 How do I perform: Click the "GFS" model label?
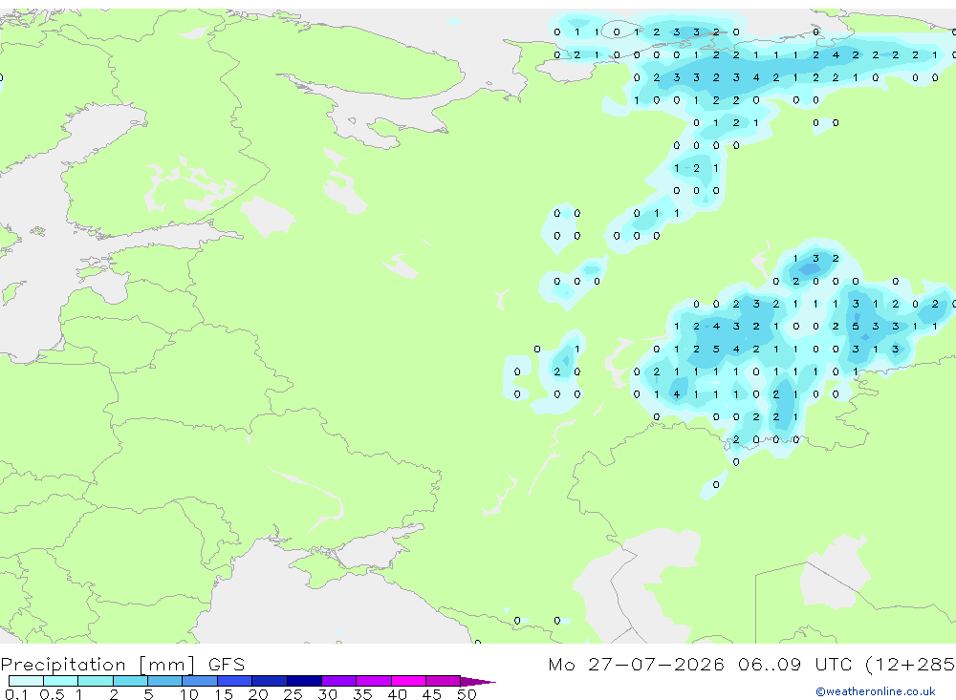click(x=227, y=664)
